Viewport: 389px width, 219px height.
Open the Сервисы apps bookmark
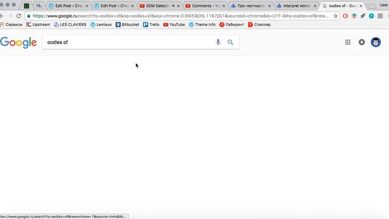click(12, 24)
